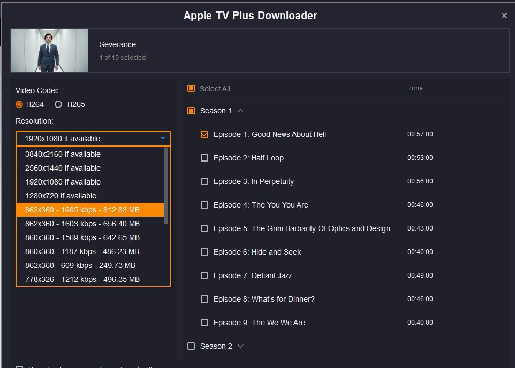Enable Episode 7: Defiant Jazz checkbox
Screen dimensions: 515x368
[205, 275]
